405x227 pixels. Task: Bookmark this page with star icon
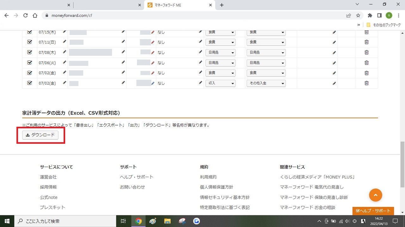(x=358, y=15)
